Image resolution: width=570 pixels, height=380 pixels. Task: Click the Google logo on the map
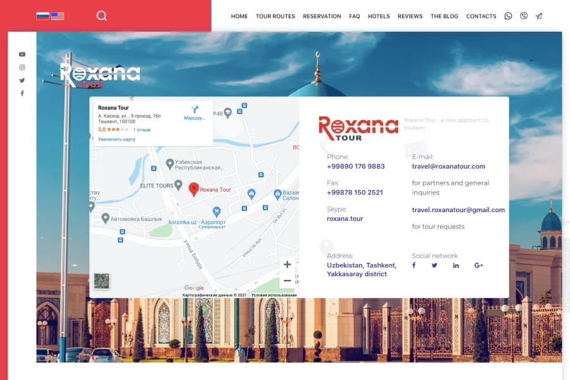pyautogui.click(x=194, y=288)
